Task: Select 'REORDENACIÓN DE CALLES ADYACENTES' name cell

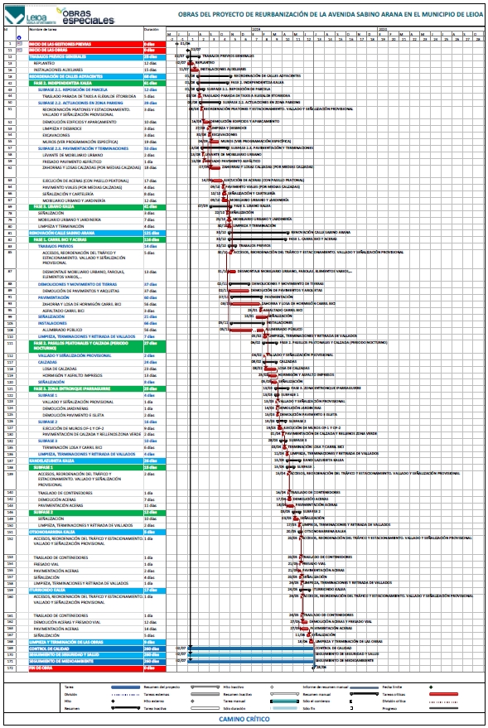Action: click(x=85, y=76)
